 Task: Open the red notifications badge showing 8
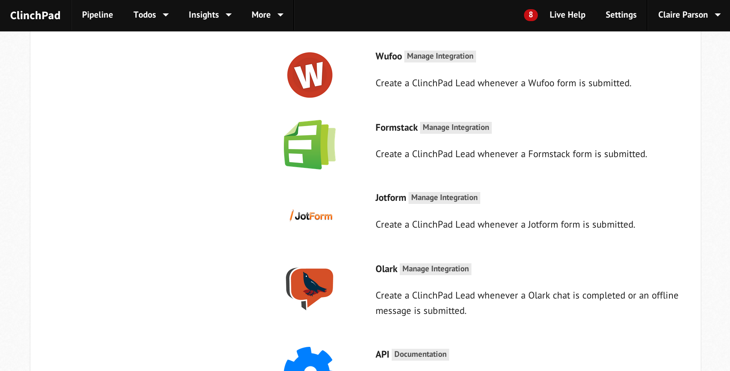tap(531, 15)
